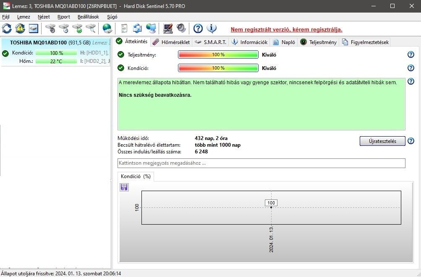Click the H: [HDD1_1] partition entry
The width and height of the screenshot is (421, 277).
[x=94, y=53]
